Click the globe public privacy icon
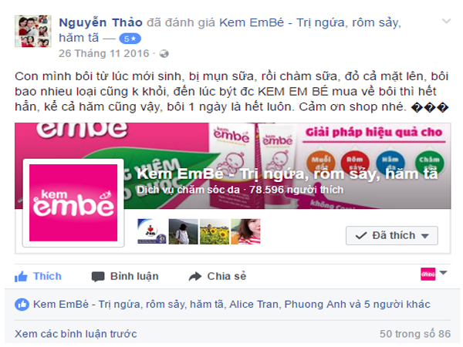This screenshot has height=347, width=463. coord(164,54)
